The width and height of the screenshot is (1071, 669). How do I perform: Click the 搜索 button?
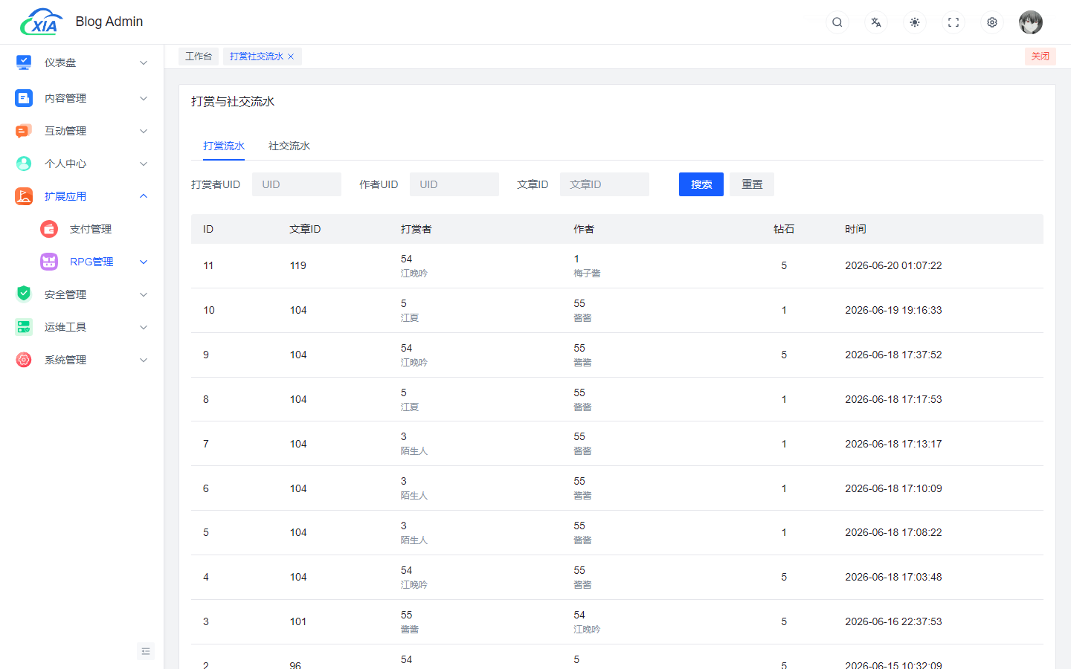tap(701, 184)
